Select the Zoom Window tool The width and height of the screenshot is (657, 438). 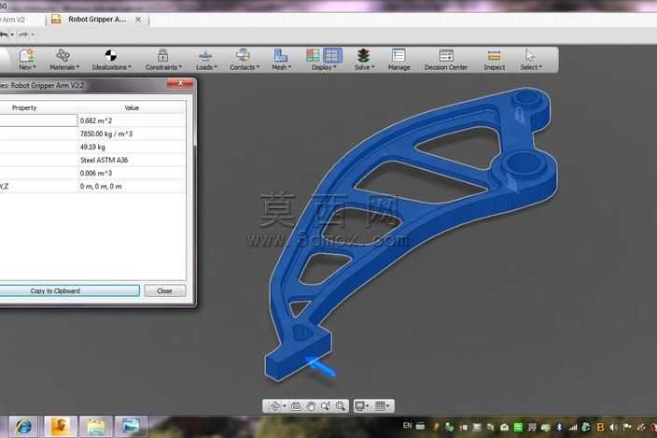click(325, 405)
